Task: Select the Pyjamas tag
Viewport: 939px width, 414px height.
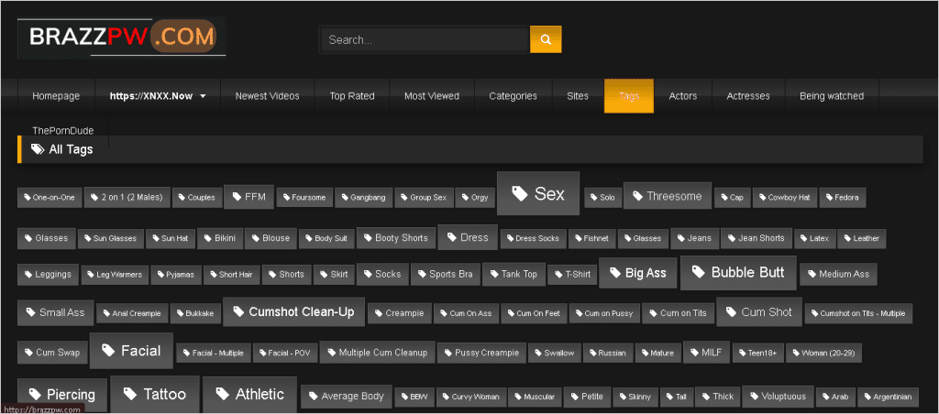Action: [x=176, y=275]
